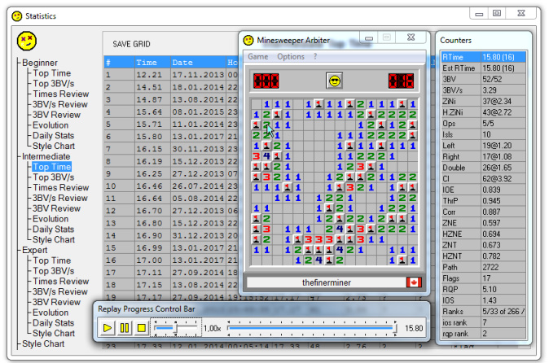
Task: Select the RTime row in Counters
Action: point(483,57)
